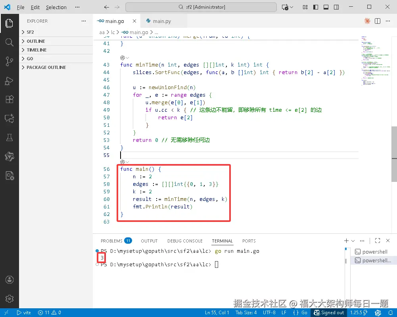Click the split editor right icon

(x=377, y=21)
